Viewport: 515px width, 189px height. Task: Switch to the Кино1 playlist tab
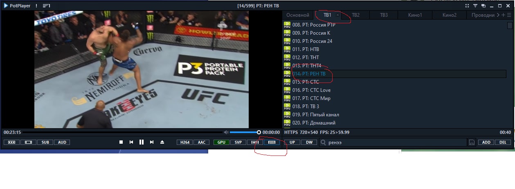415,15
